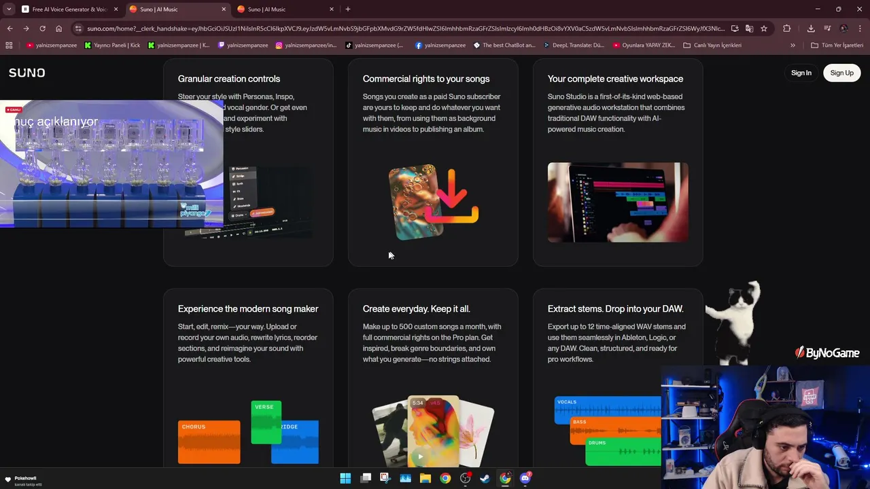Open Tüm Yer İşaretleri folder
Screen dimensions: 870x489
pyautogui.click(x=837, y=46)
